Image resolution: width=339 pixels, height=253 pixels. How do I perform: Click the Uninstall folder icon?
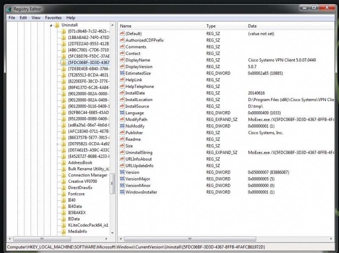click(x=57, y=25)
